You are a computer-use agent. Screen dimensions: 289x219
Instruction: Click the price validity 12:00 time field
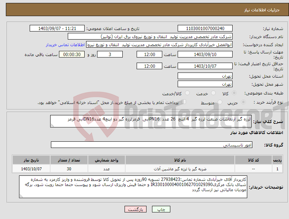pos(149,66)
